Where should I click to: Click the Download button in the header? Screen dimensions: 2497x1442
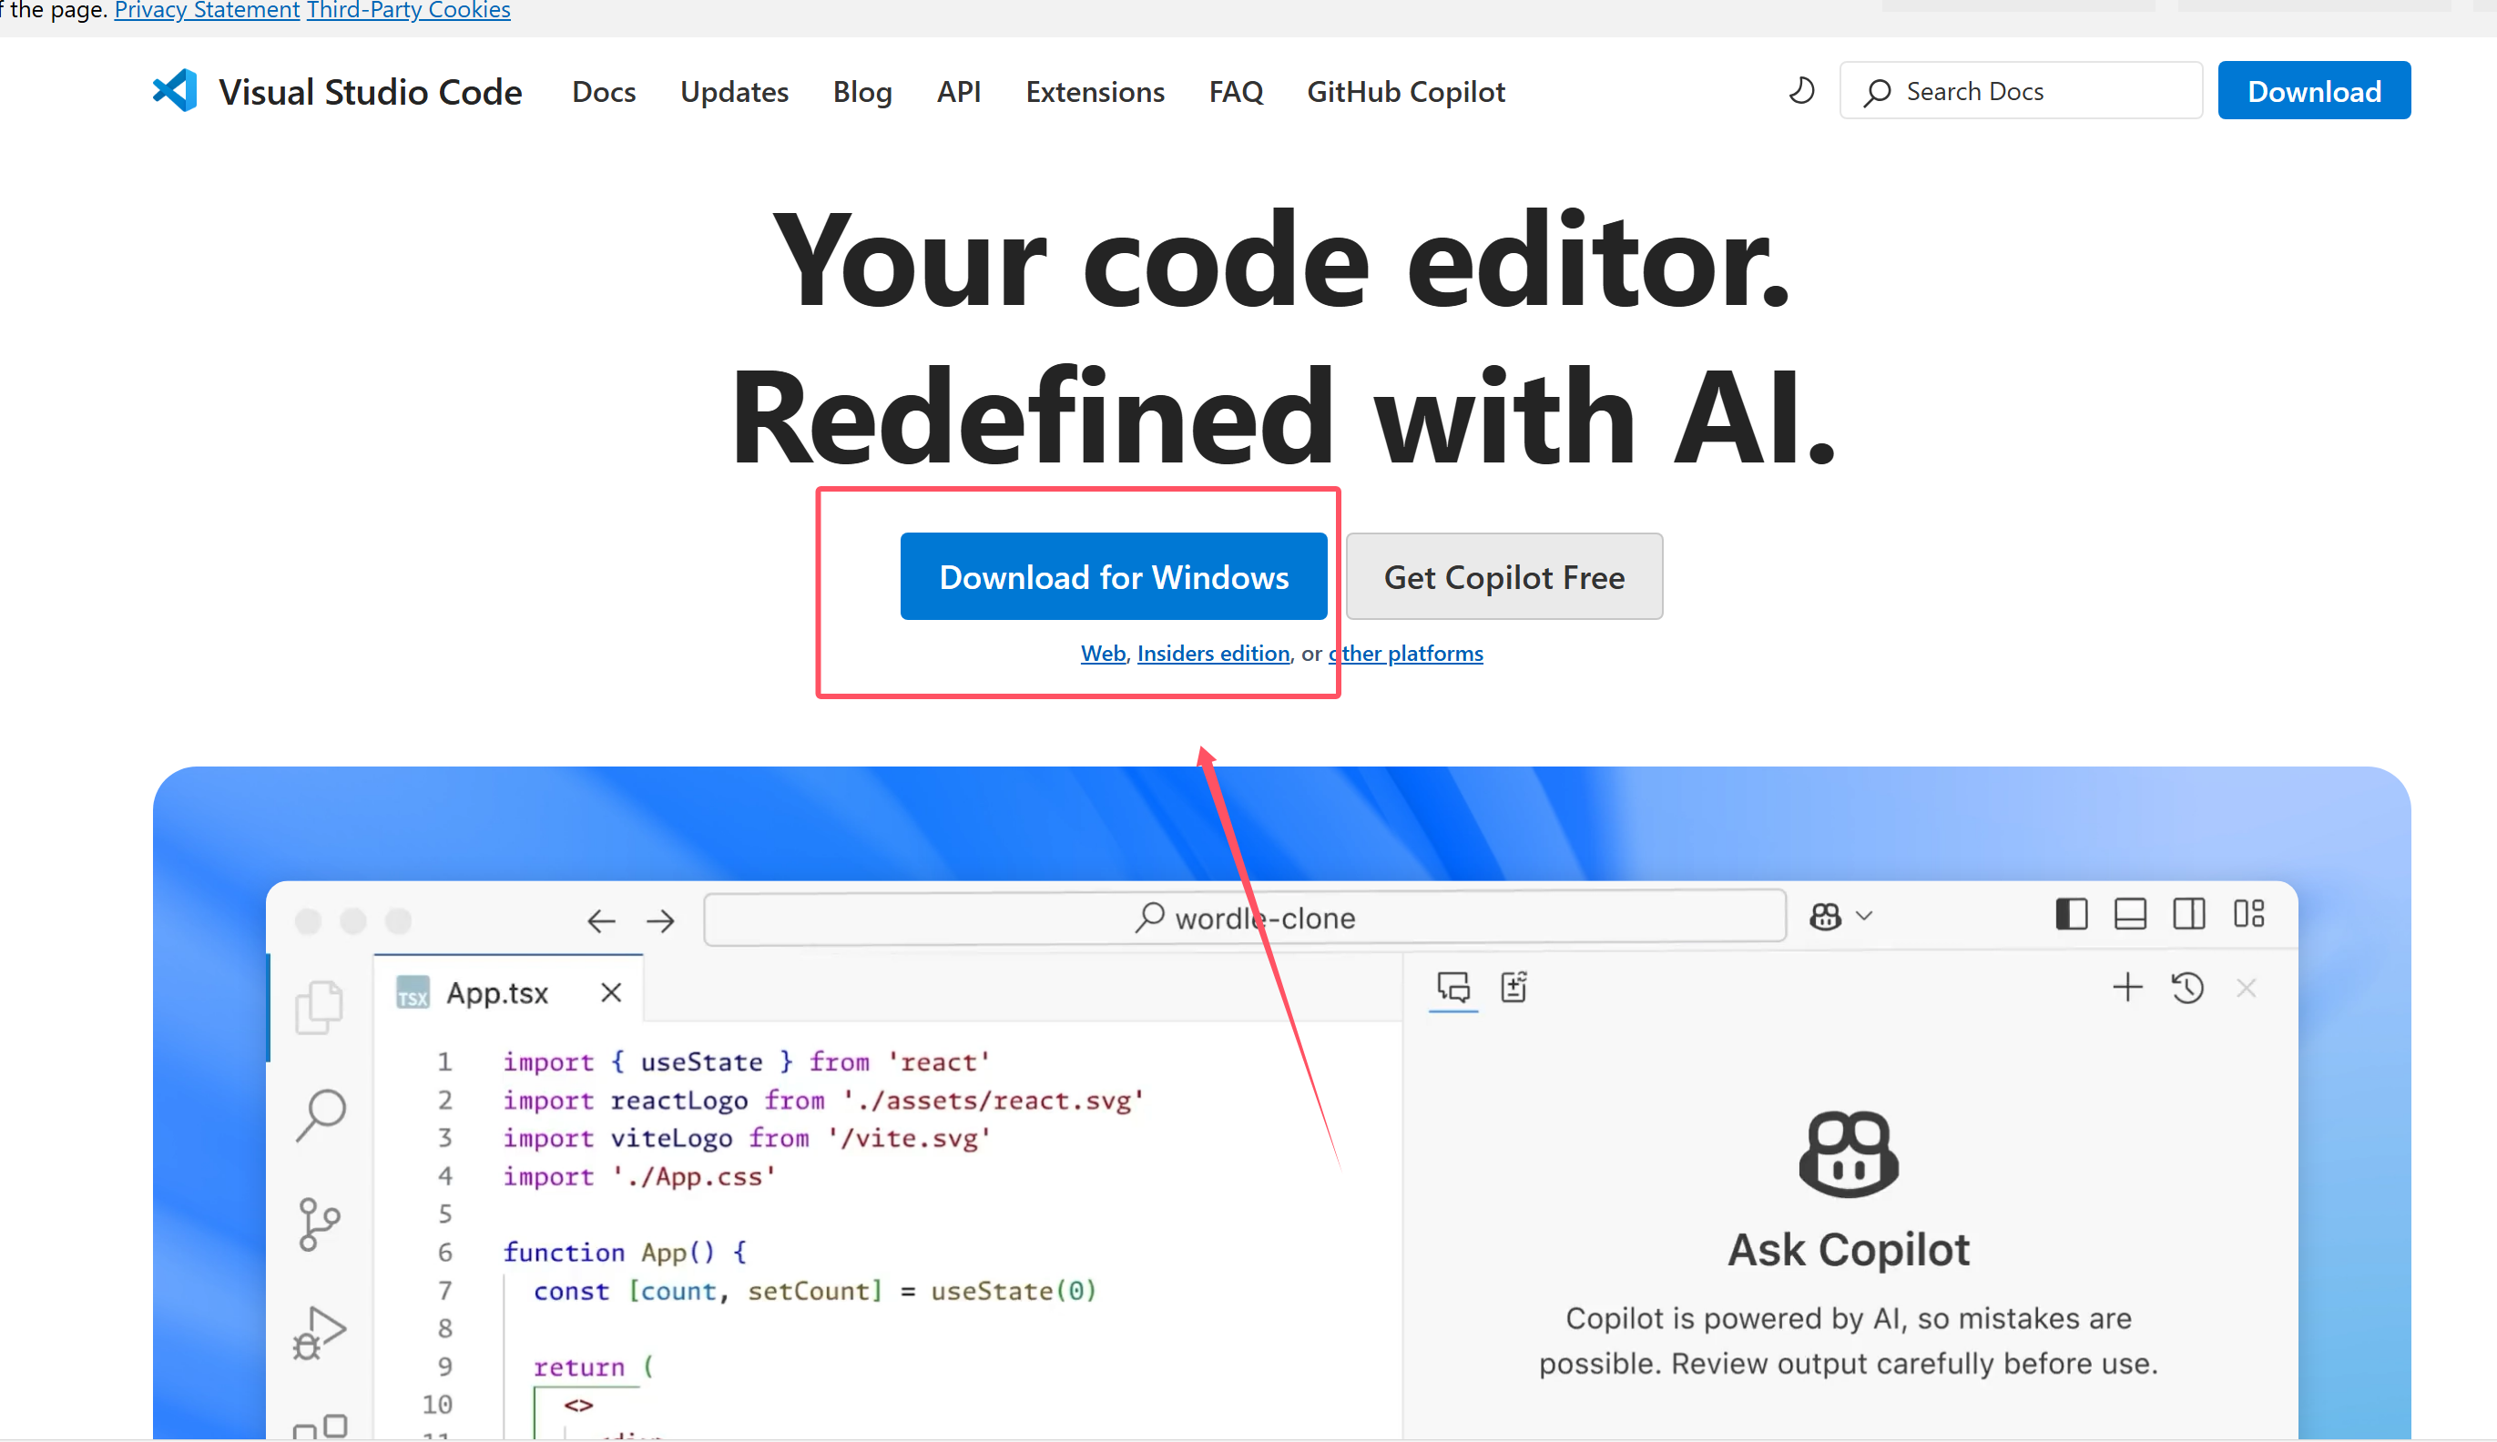[x=2314, y=91]
